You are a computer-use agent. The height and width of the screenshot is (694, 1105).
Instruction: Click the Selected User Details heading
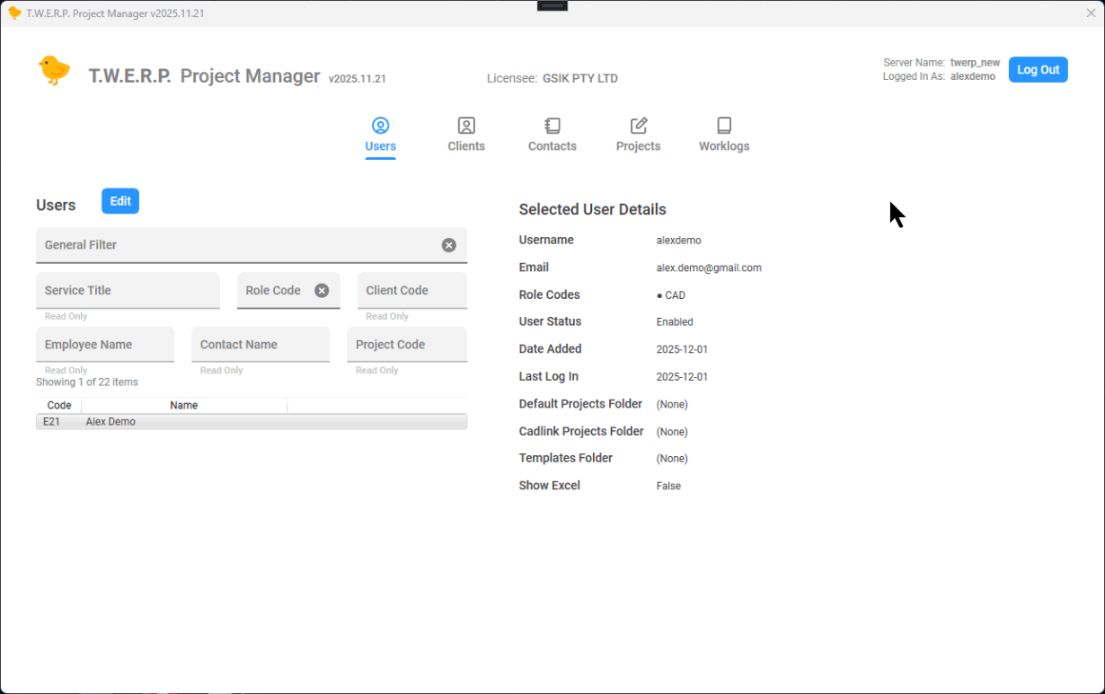(x=593, y=209)
